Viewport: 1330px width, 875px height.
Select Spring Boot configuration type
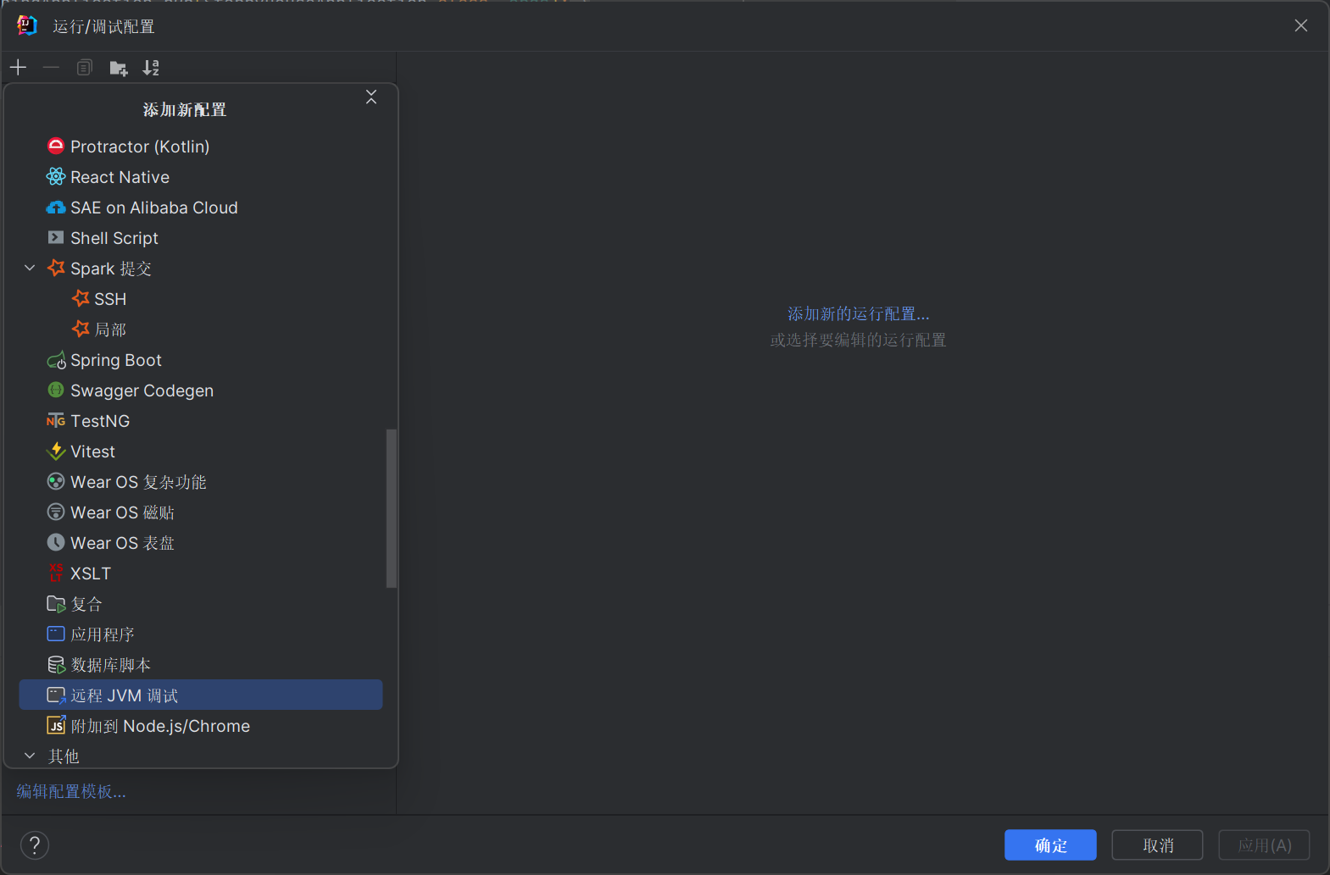coord(201,360)
